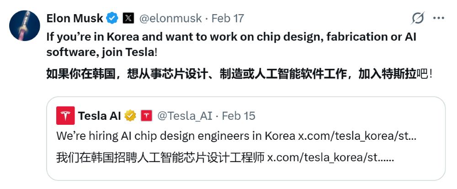Viewport: 457px width, 189px height.
Task: Click the blue verified badge beside Elon Musk
Action: point(112,18)
